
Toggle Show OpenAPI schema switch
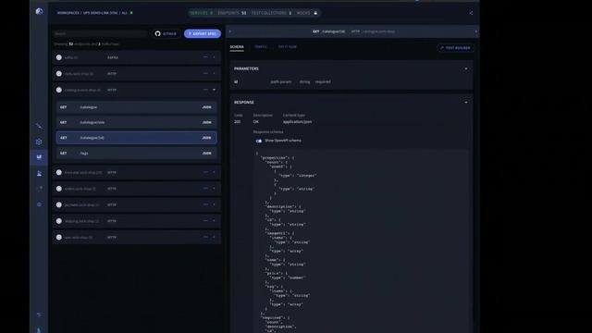[259, 141]
